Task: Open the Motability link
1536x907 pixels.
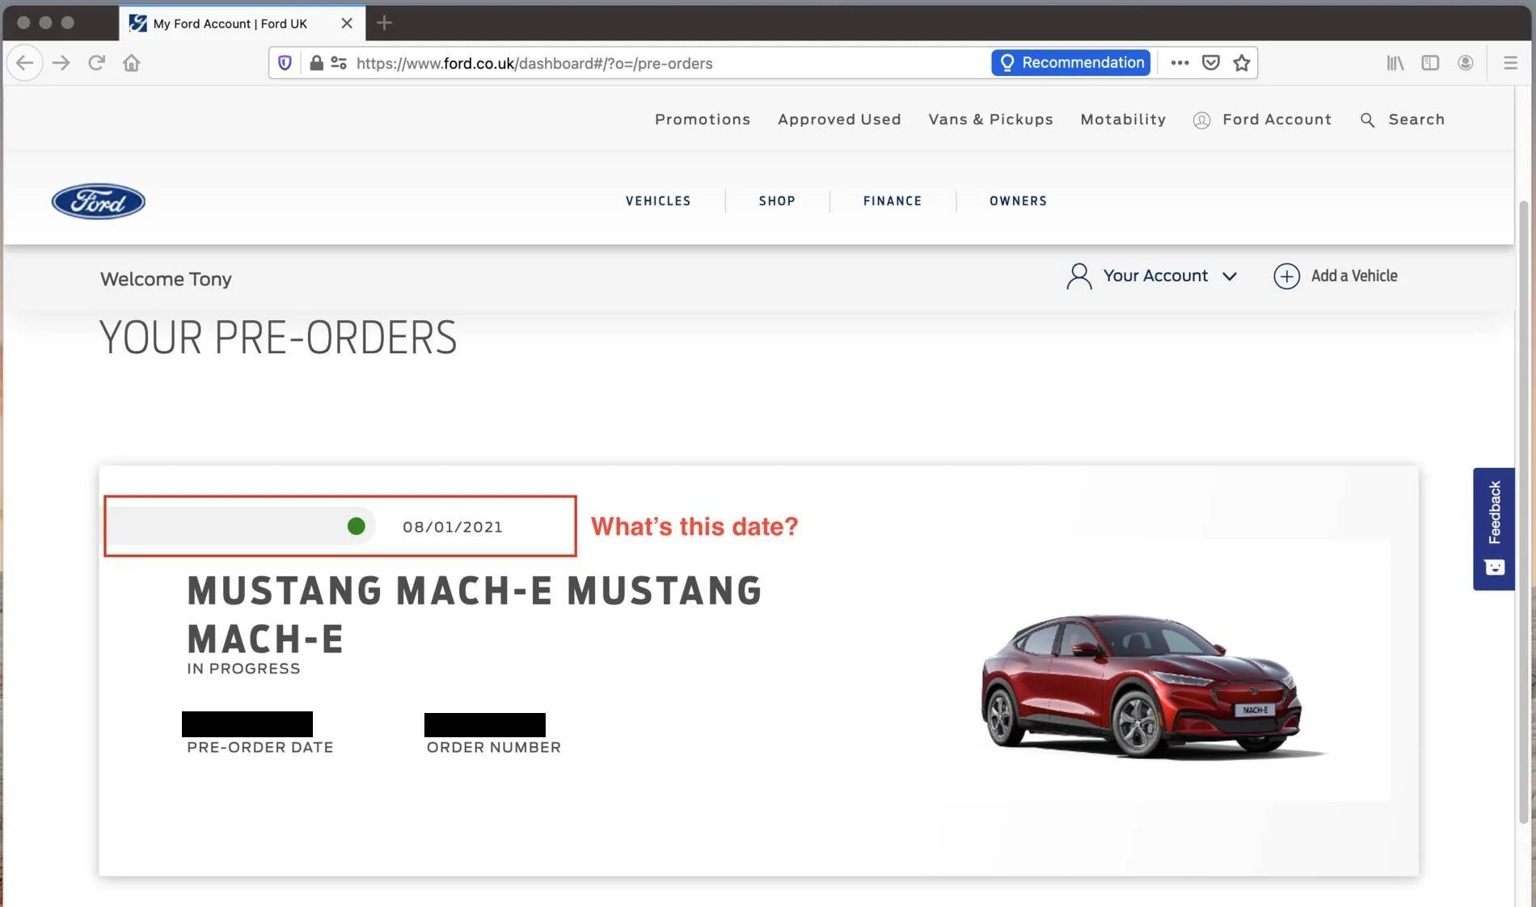Action: pos(1123,120)
